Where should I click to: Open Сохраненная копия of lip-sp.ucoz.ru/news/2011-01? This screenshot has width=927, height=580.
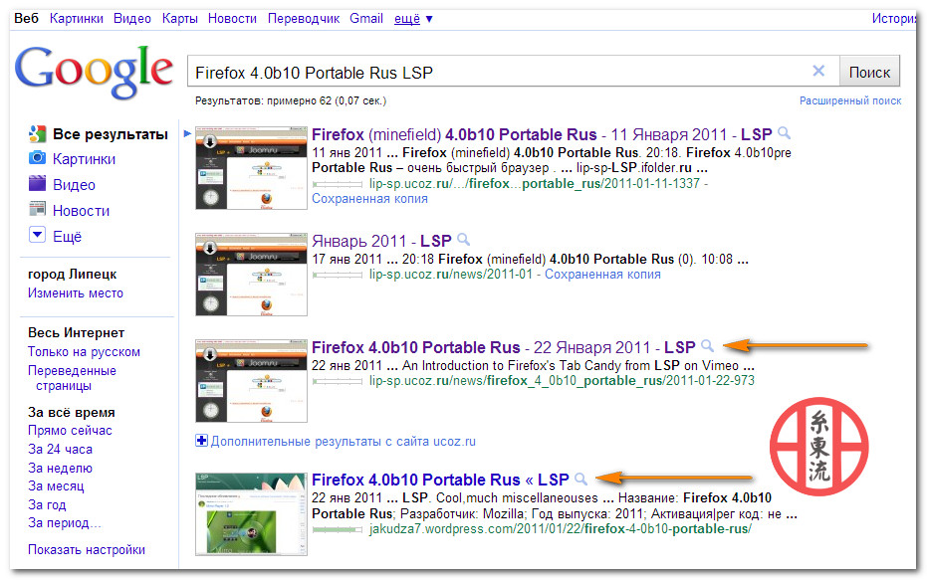pyautogui.click(x=602, y=274)
